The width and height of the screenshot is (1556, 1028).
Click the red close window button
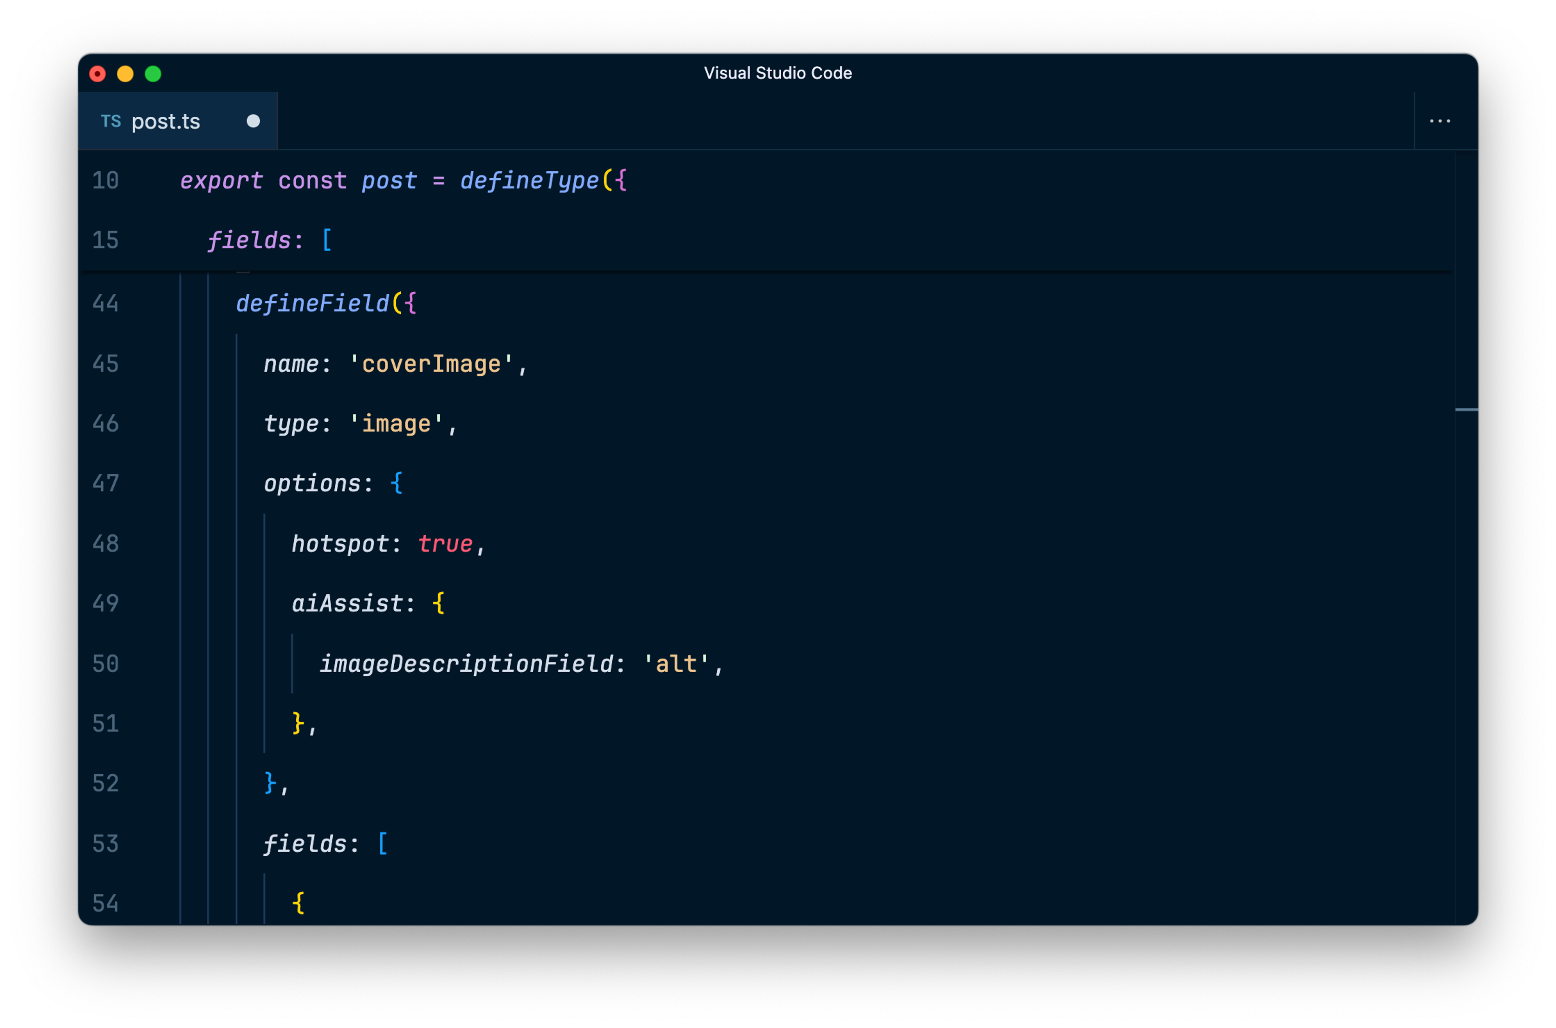(x=98, y=74)
